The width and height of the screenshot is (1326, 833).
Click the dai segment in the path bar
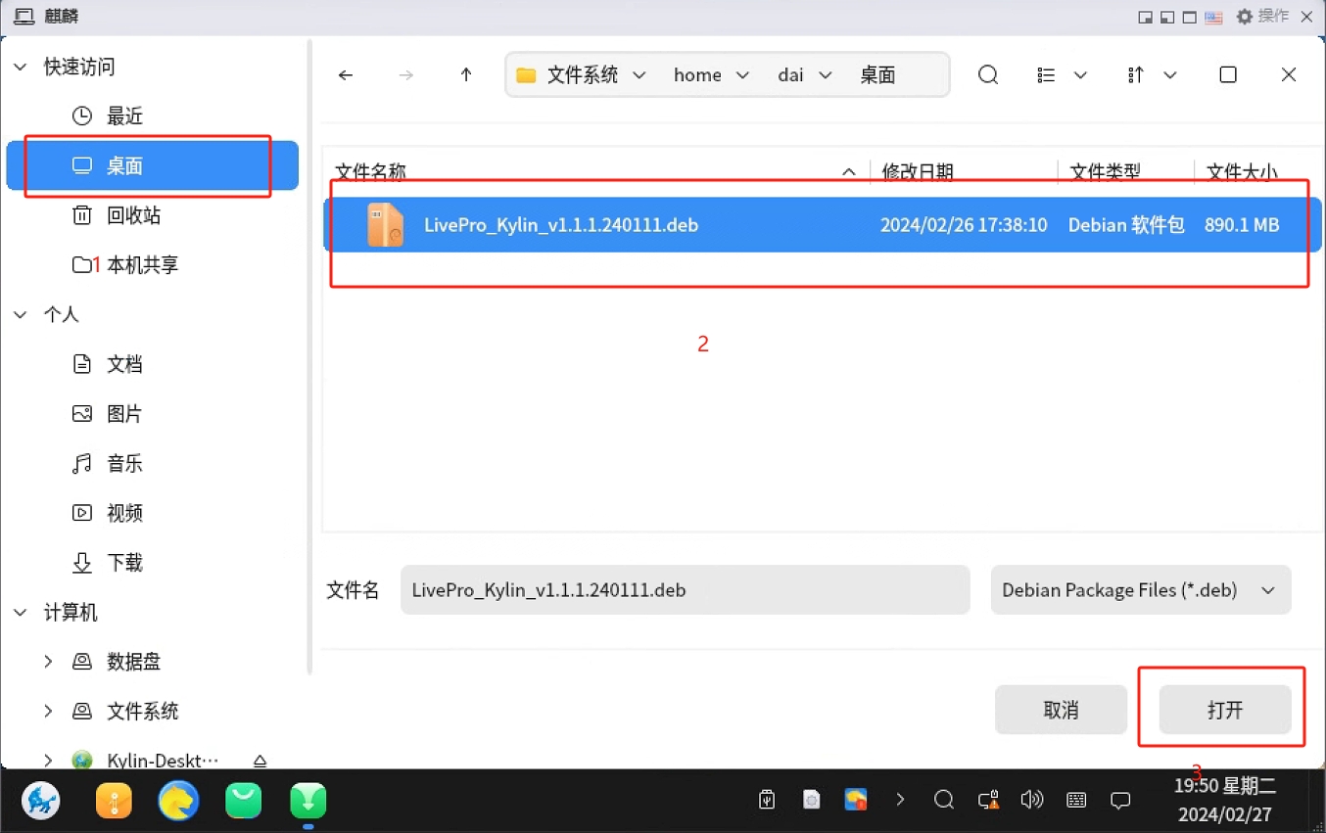(790, 75)
